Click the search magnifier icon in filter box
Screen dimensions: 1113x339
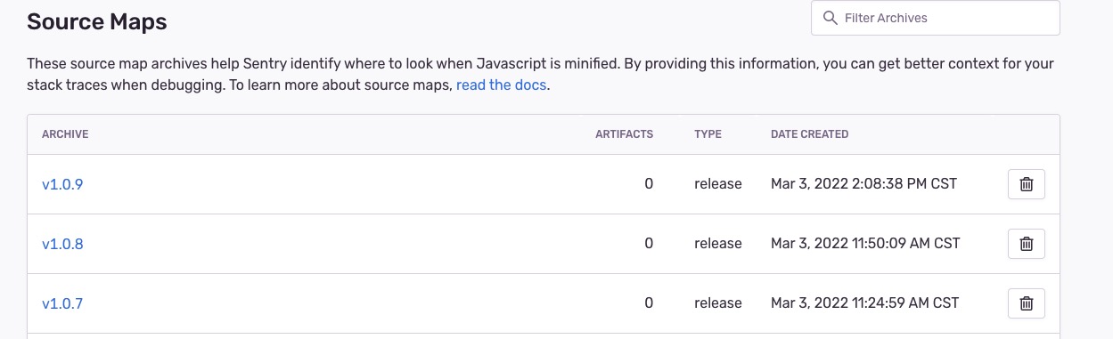[831, 18]
